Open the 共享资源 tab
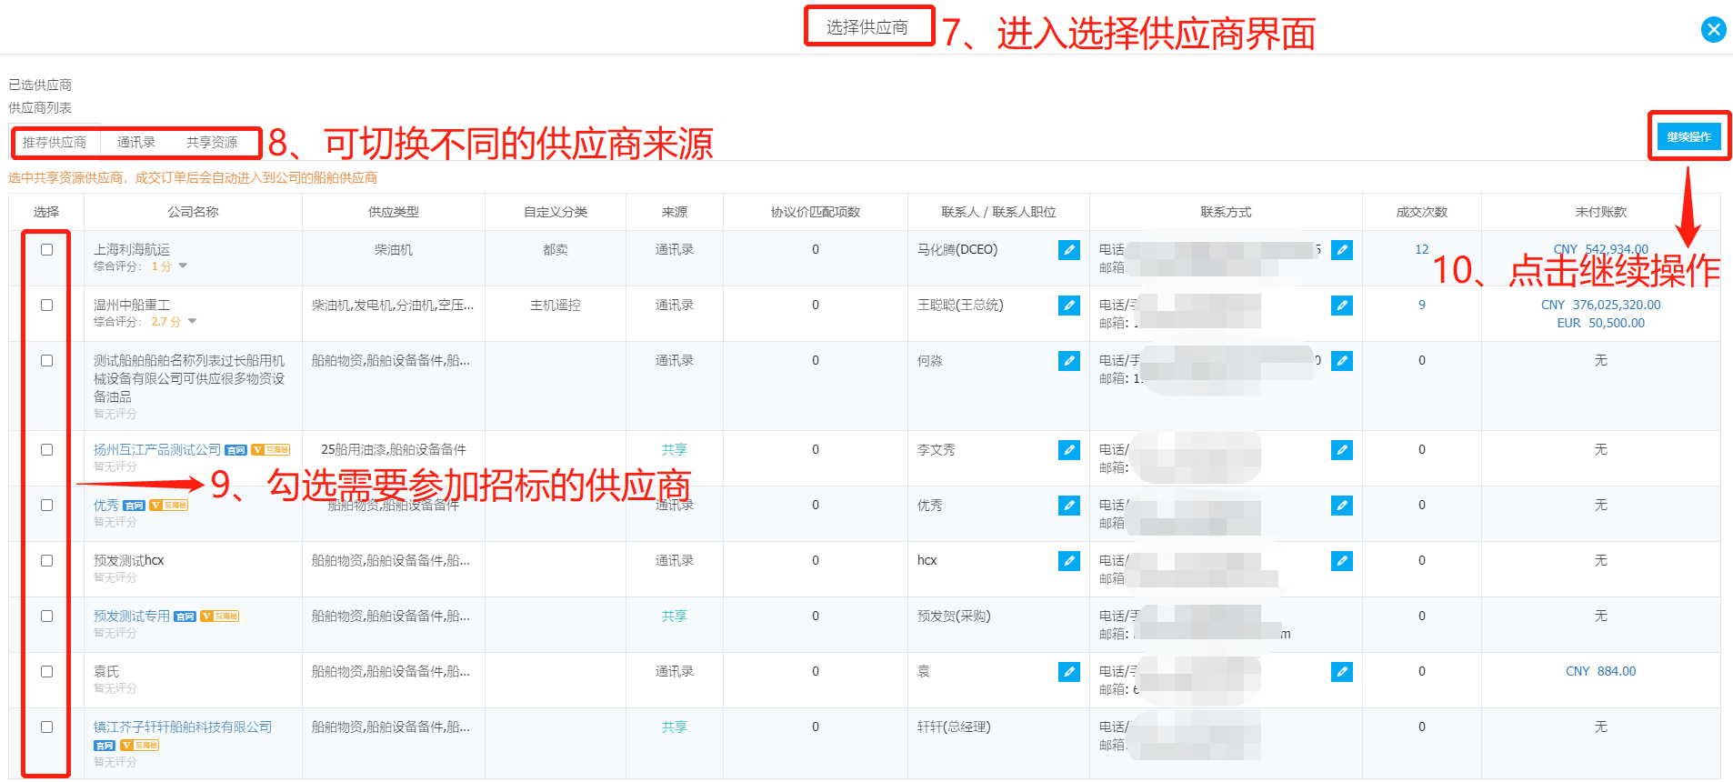The height and width of the screenshot is (782, 1733). pyautogui.click(x=212, y=143)
